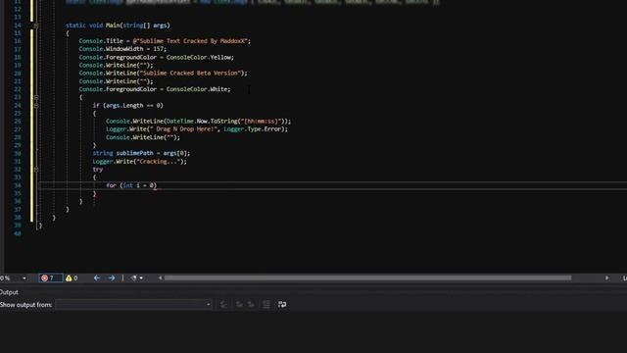Screen dimensions: 627x353
Task: Click the 'for (int i = 0)' statement
Action: point(131,185)
